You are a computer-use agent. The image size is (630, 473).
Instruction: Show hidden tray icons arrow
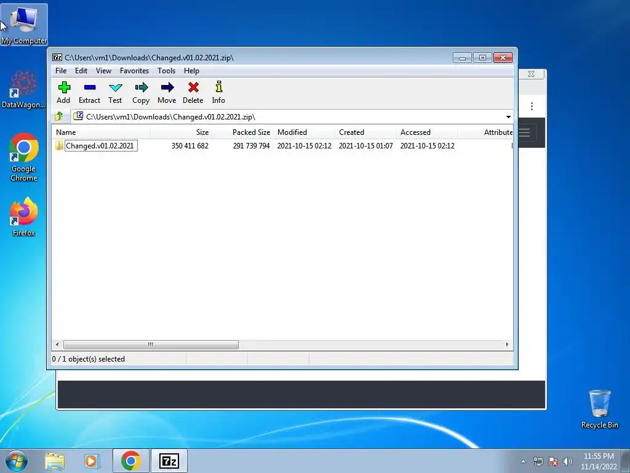click(x=523, y=461)
